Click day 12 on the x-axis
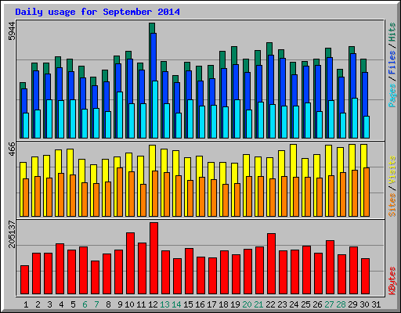Screen dimensions: 401x313 click(153, 304)
